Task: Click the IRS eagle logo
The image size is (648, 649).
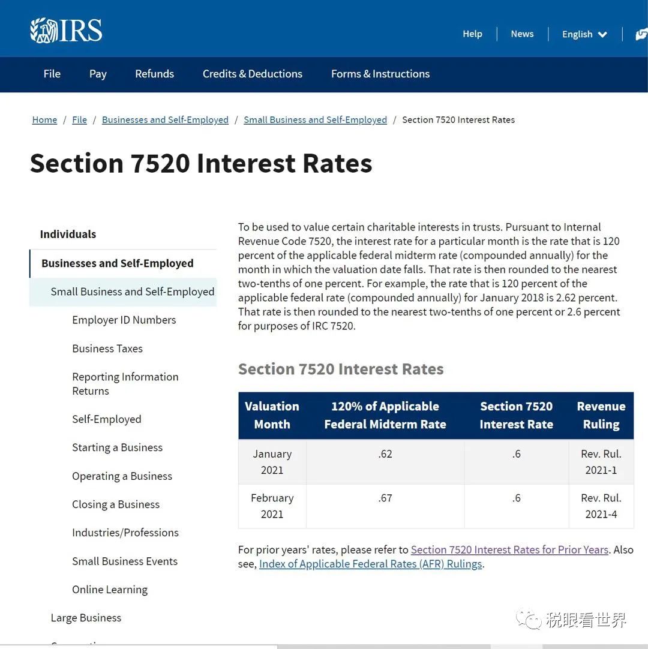Action: pos(66,30)
